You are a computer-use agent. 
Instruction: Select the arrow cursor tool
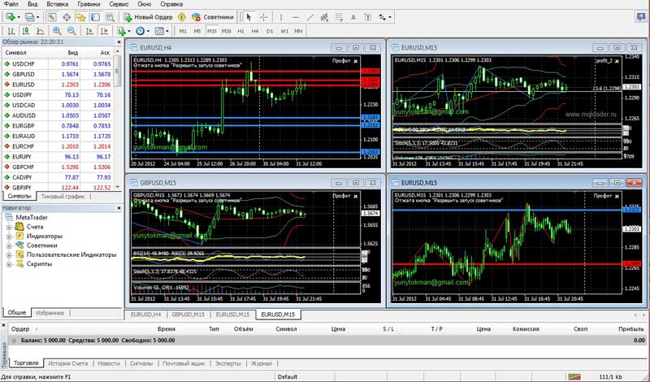pyautogui.click(x=249, y=17)
